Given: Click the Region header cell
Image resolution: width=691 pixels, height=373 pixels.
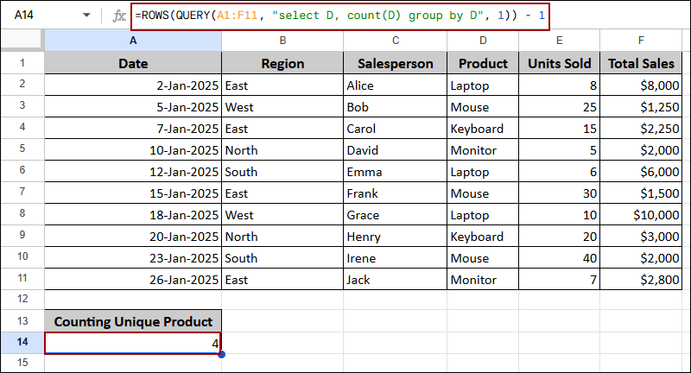Looking at the screenshot, I should click(282, 63).
